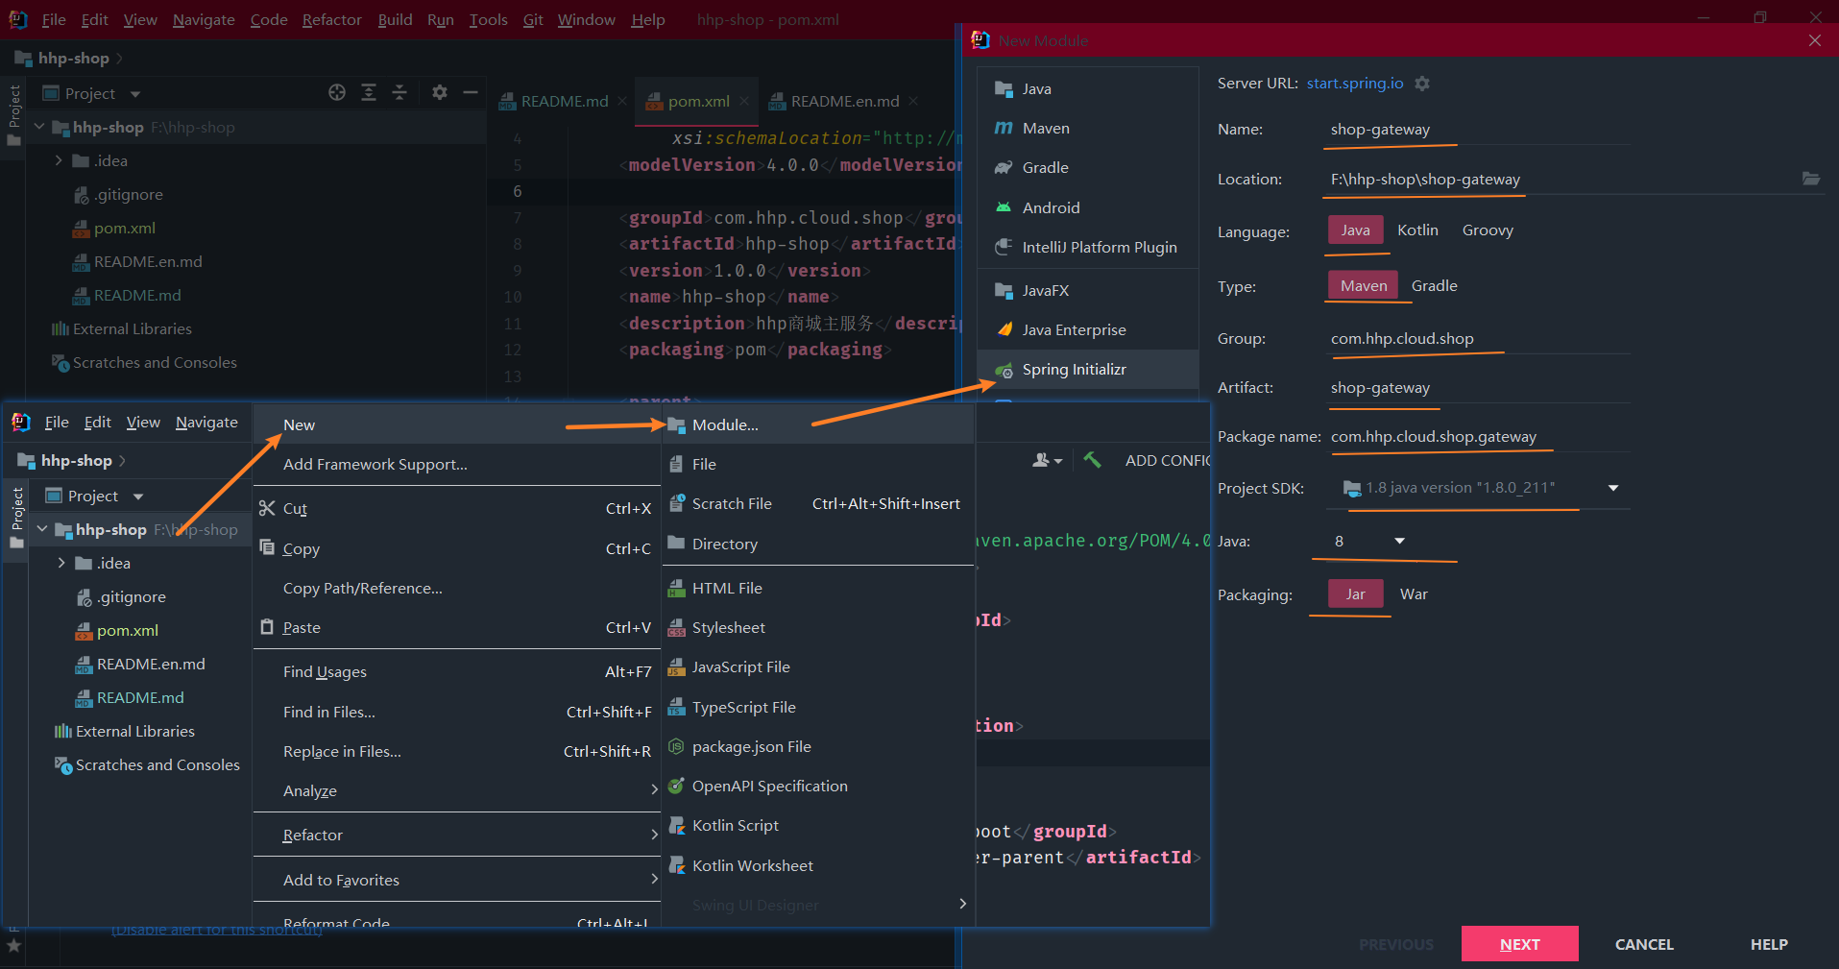Open the New context menu entry
The width and height of the screenshot is (1839, 969).
(456, 424)
